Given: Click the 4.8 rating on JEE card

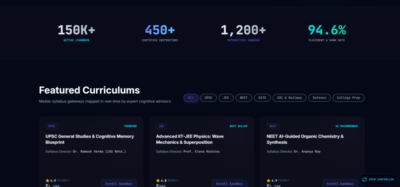Looking at the screenshot, I should [x=163, y=181].
